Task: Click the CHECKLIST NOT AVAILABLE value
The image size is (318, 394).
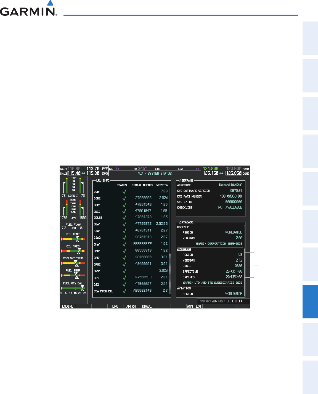Action: (x=230, y=207)
